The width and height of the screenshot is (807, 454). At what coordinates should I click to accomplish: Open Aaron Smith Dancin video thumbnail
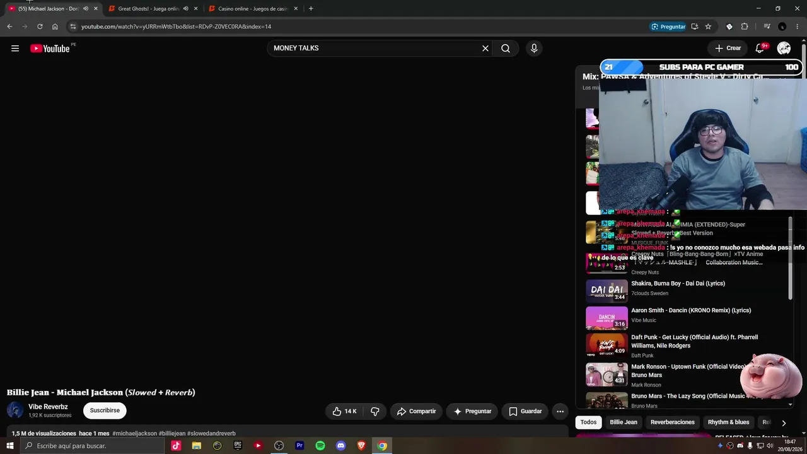[607, 318]
